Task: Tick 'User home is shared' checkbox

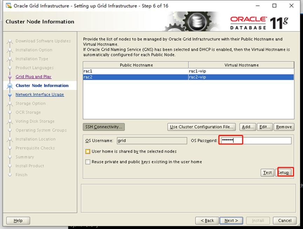Action: 88,151
